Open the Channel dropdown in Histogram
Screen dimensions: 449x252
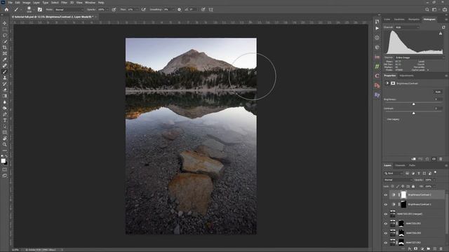407,27
